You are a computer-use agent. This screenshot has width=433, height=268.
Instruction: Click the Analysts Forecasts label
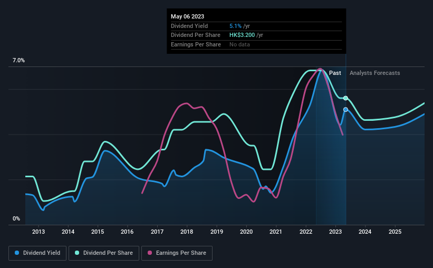tap(375, 73)
